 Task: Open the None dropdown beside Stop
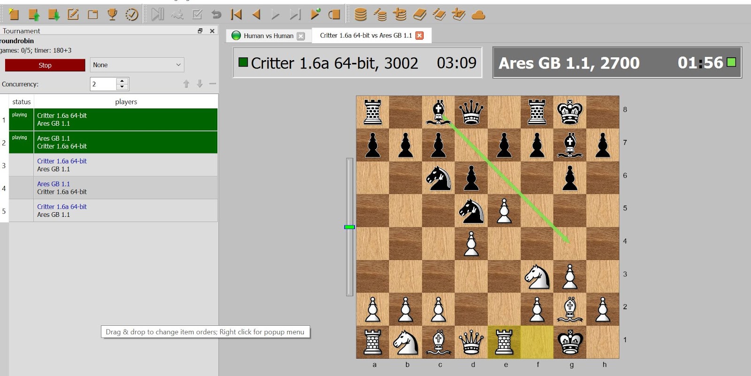(x=137, y=65)
